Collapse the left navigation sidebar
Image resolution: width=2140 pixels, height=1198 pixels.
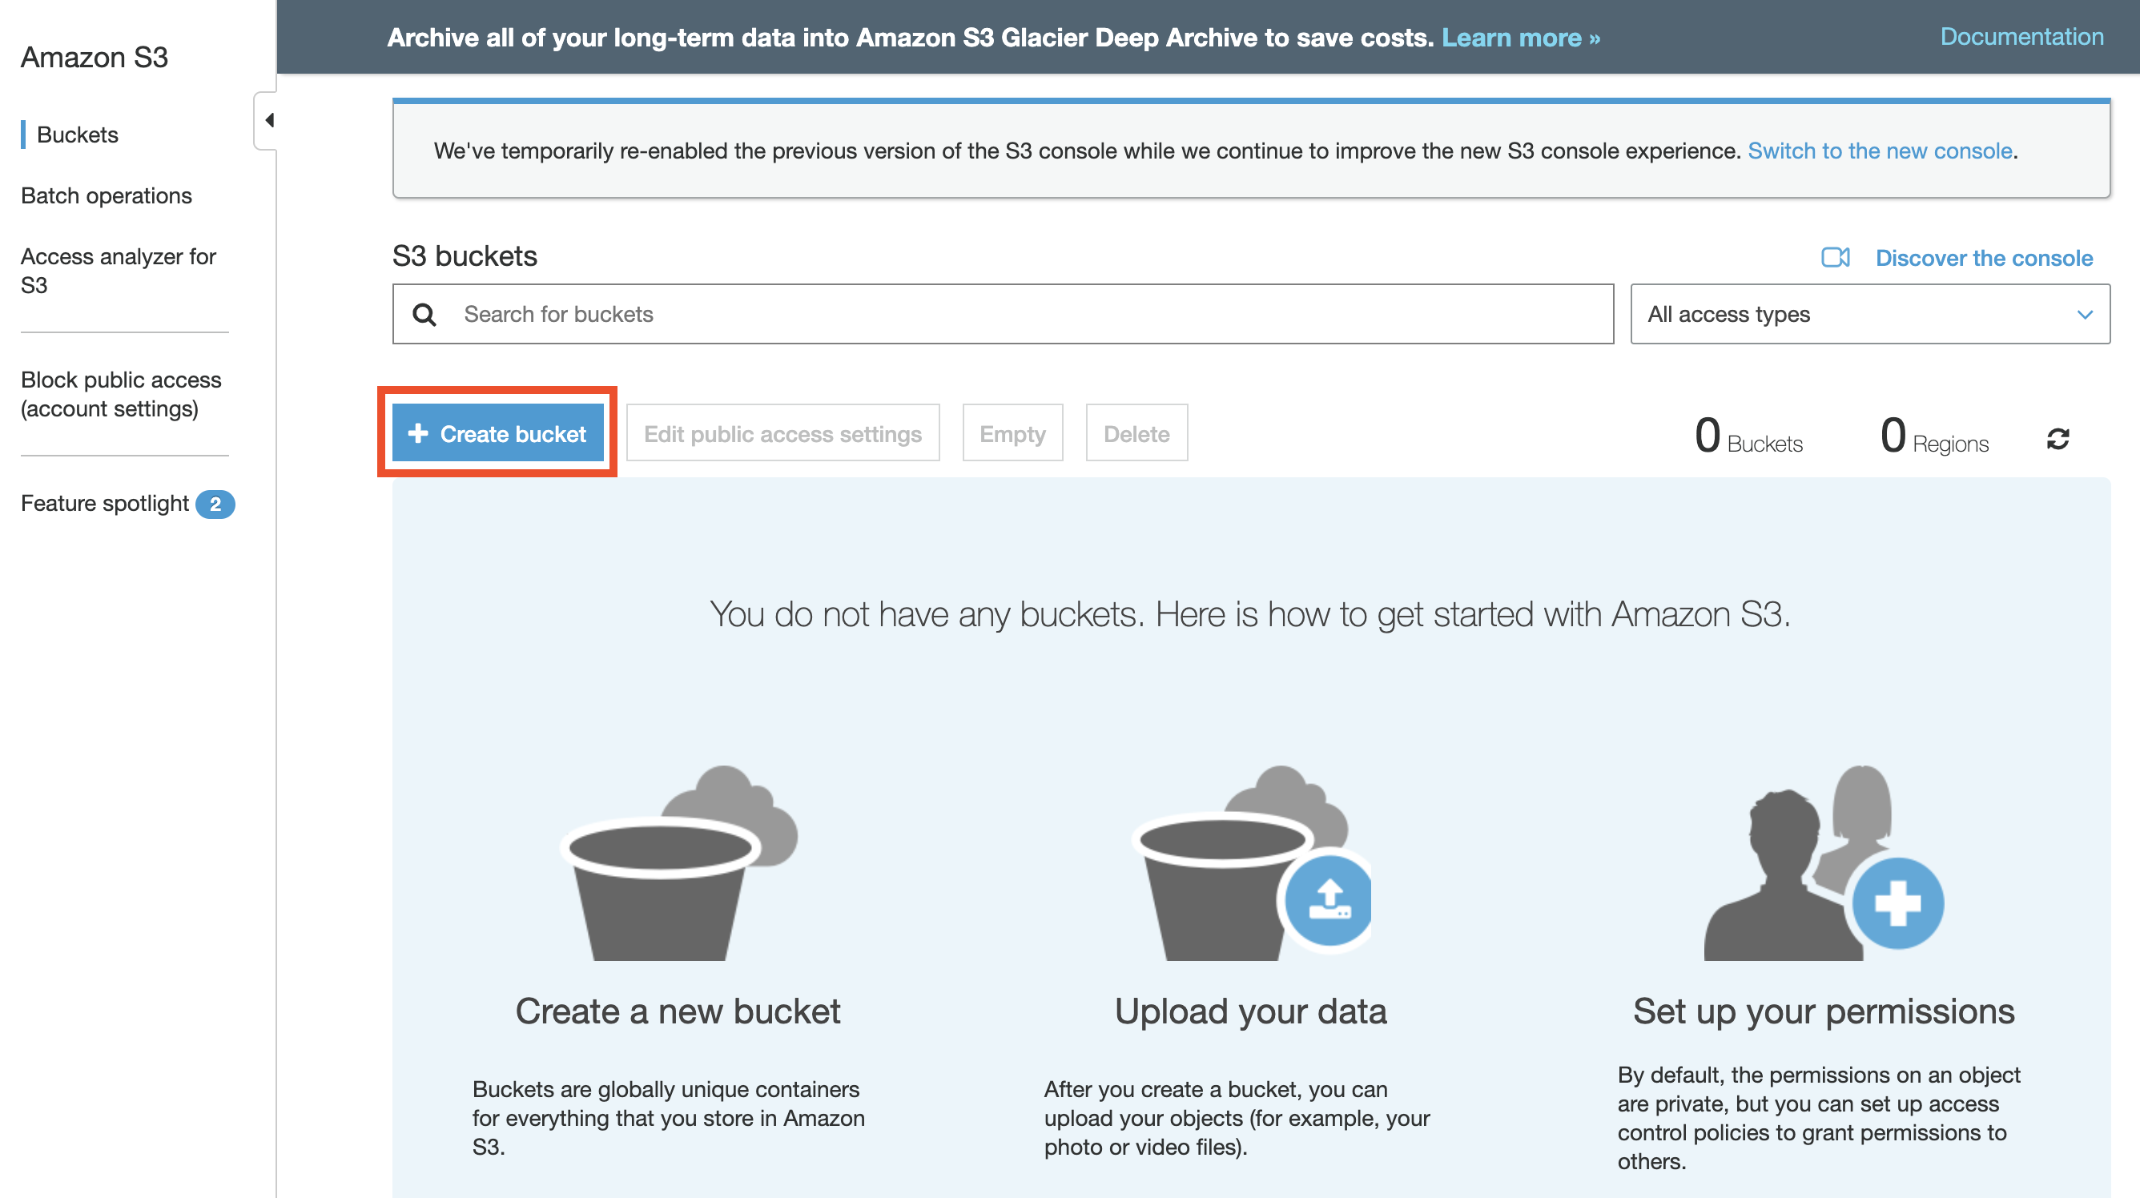tap(267, 120)
